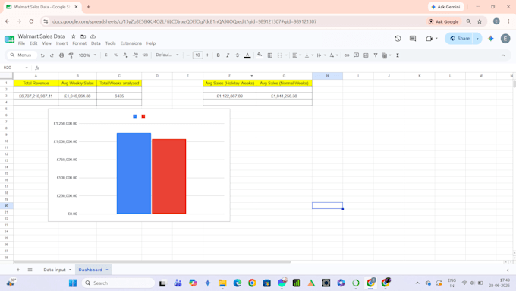Open the horizontal align dropdown
The height and width of the screenshot is (291, 516).
point(297,55)
